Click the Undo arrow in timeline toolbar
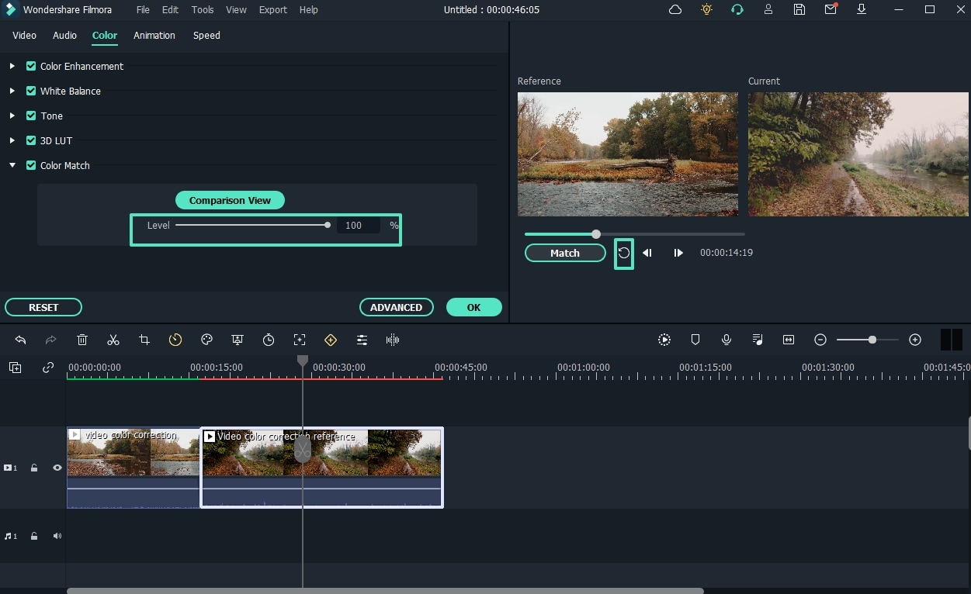This screenshot has width=971, height=594. point(20,340)
